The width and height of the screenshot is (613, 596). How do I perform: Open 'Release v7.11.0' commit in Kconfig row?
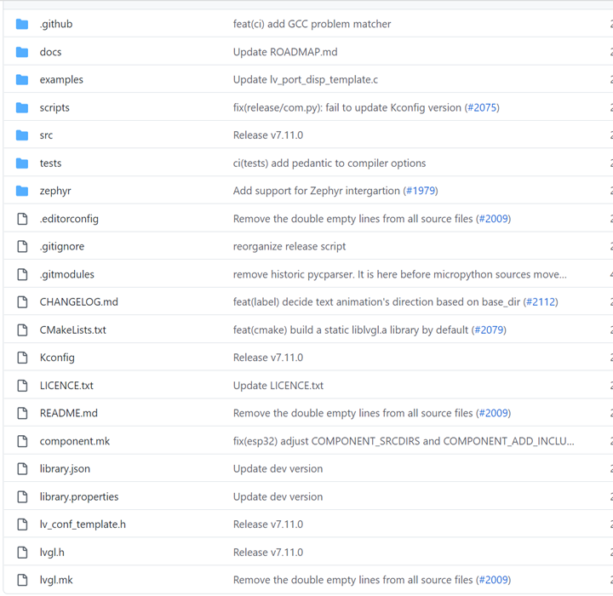tap(268, 358)
